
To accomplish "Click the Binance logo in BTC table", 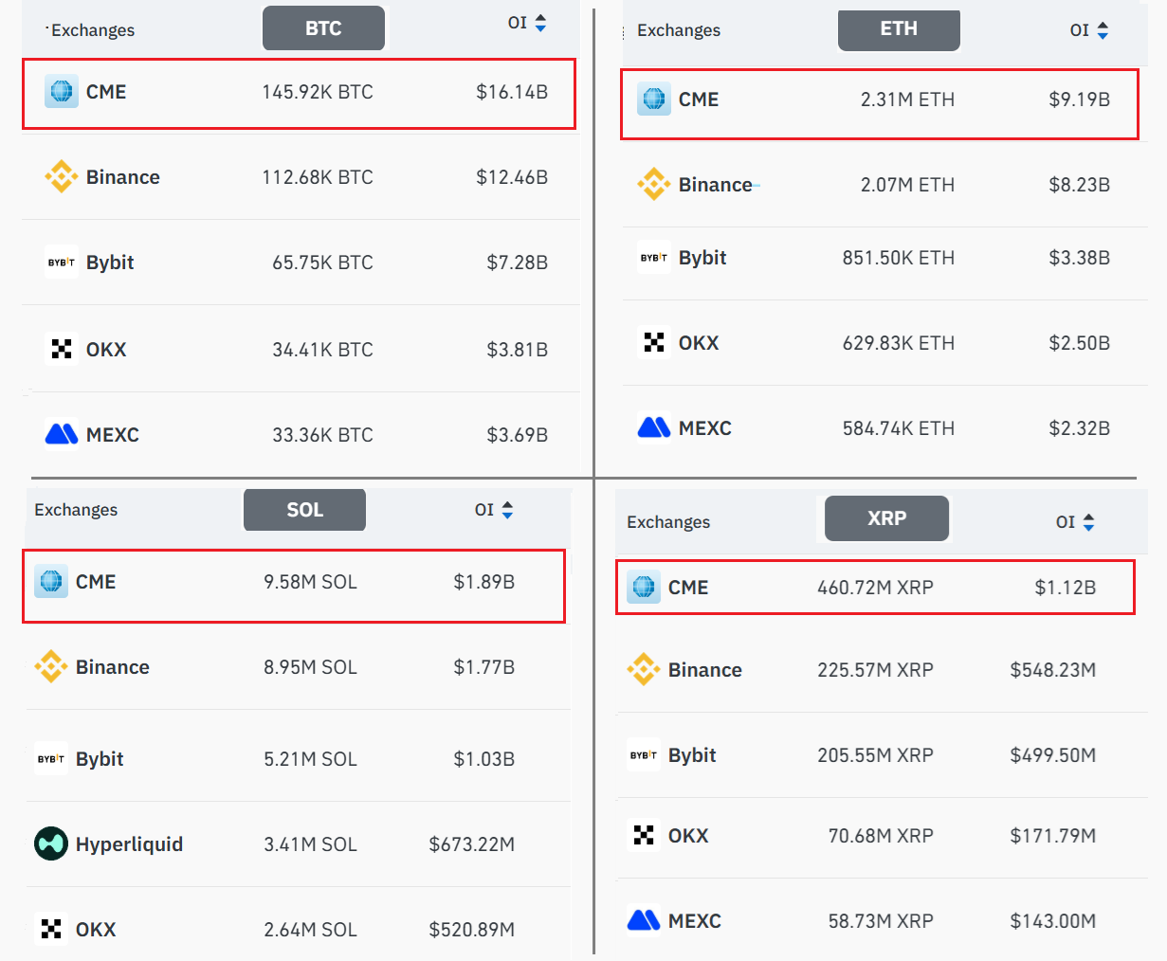I will pyautogui.click(x=62, y=177).
